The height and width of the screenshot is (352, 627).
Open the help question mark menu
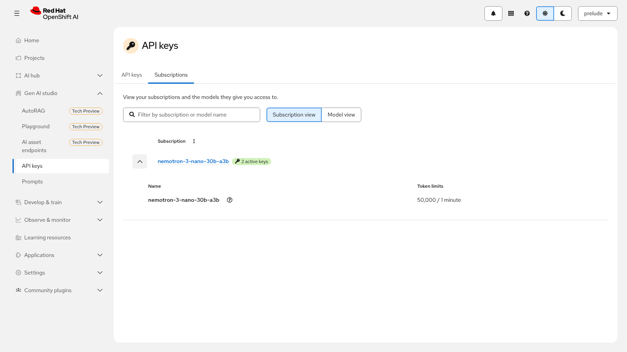527,13
